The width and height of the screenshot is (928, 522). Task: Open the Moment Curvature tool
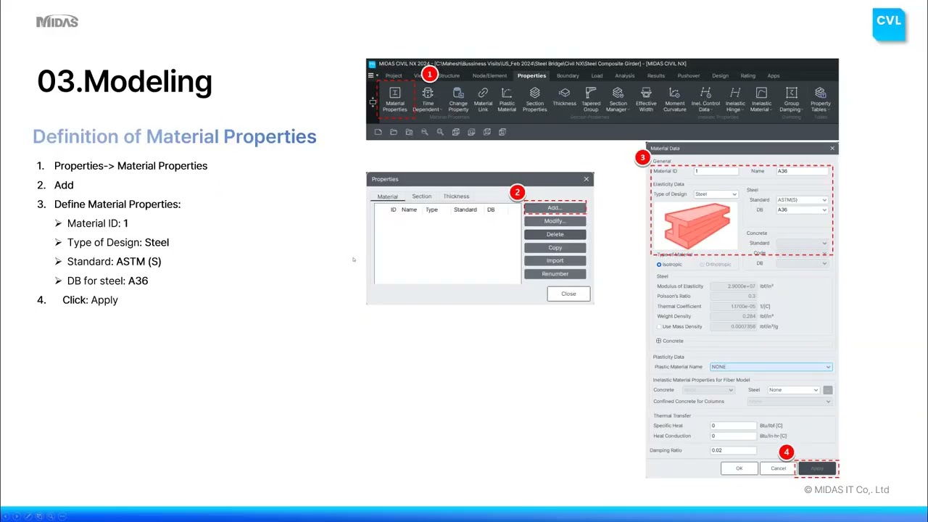point(674,99)
